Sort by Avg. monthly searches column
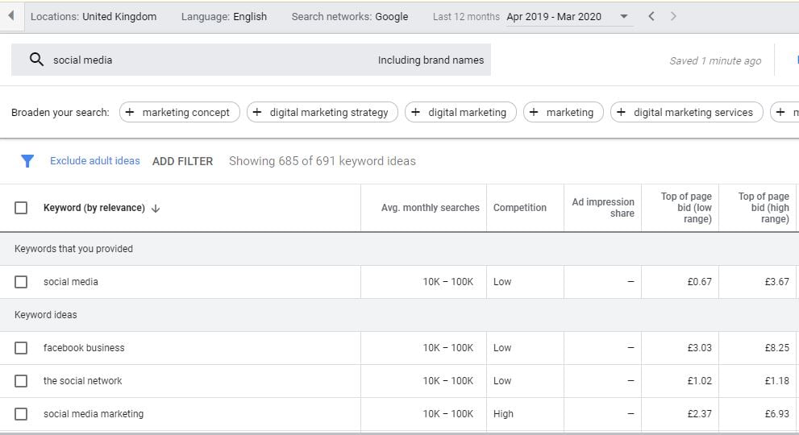799x435 pixels. [x=430, y=208]
